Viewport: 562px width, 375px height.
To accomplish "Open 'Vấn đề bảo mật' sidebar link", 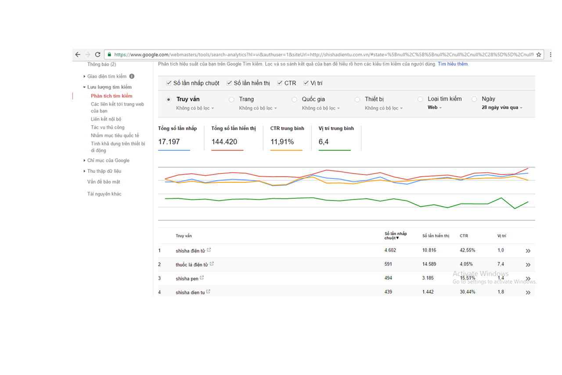I will point(104,182).
